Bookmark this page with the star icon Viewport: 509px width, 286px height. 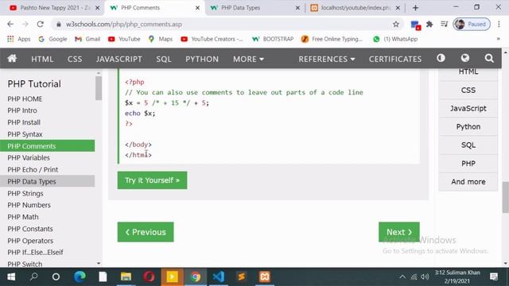396,24
